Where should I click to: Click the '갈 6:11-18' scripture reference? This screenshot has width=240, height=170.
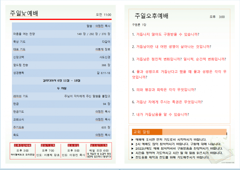[103, 73]
